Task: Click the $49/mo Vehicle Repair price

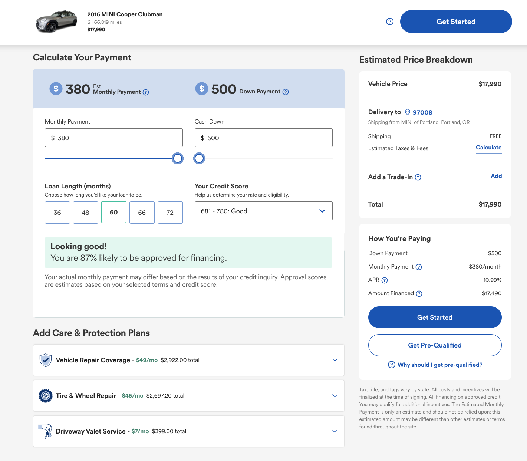Action: click(x=147, y=360)
